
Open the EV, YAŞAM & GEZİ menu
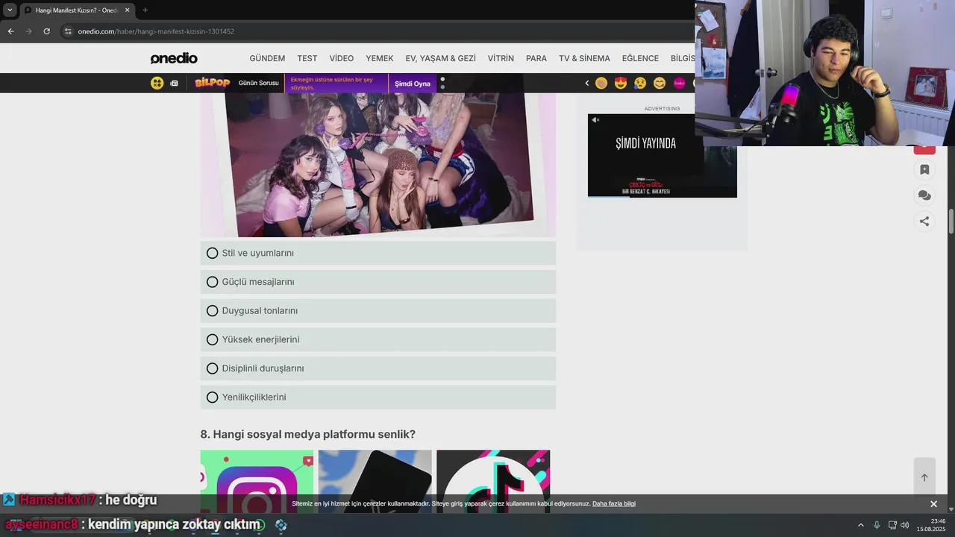coord(440,58)
